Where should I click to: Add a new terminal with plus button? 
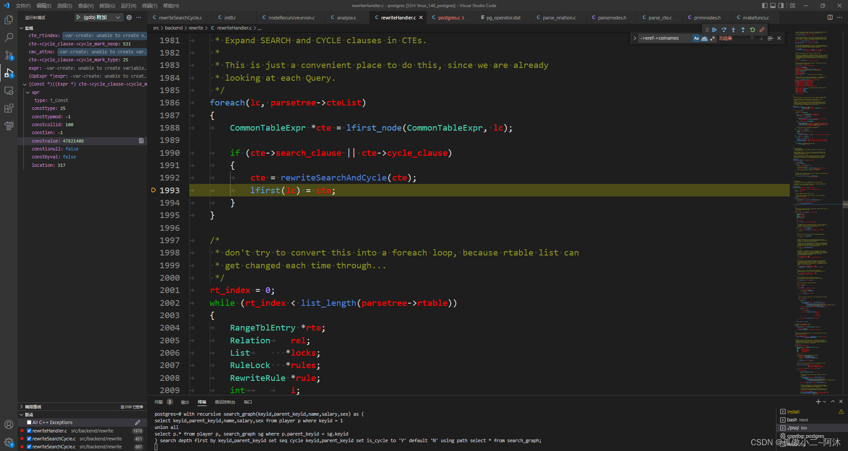coord(818,402)
